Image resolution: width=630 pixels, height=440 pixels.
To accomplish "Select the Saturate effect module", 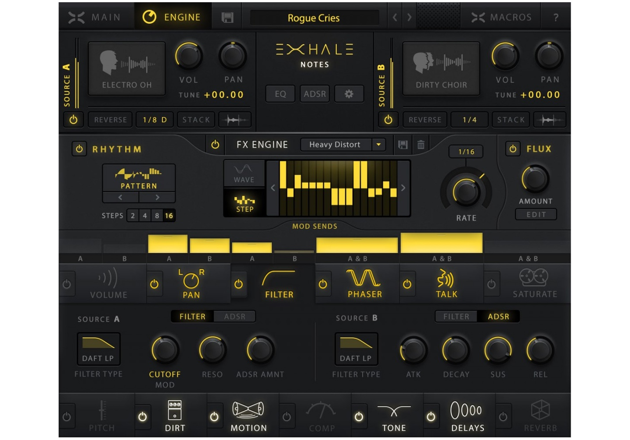I will pyautogui.click(x=534, y=284).
